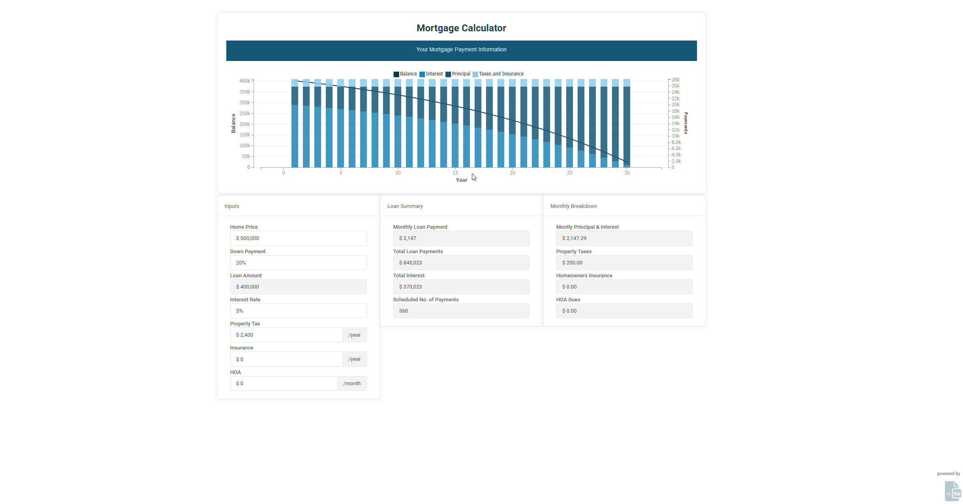Click the year 30 bar in chart
This screenshot has height=504, width=963.
tap(627, 124)
